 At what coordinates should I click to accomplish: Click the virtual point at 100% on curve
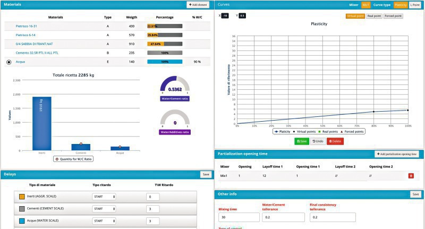coord(407,111)
